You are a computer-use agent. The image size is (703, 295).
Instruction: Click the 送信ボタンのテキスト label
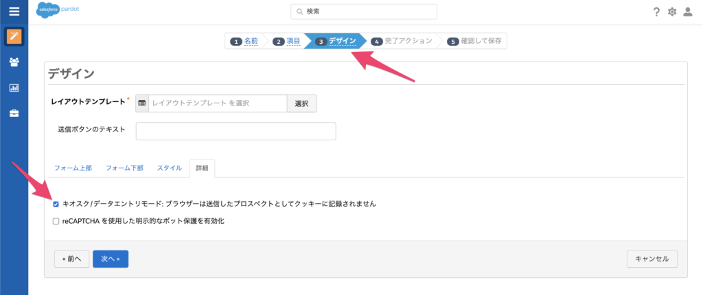pos(91,129)
